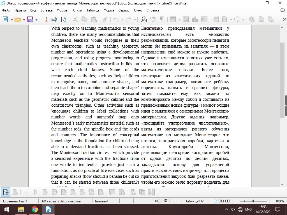The image size is (287, 215).
Task: Export the document directly as PDF
Action: pyautogui.click(x=45, y=19)
